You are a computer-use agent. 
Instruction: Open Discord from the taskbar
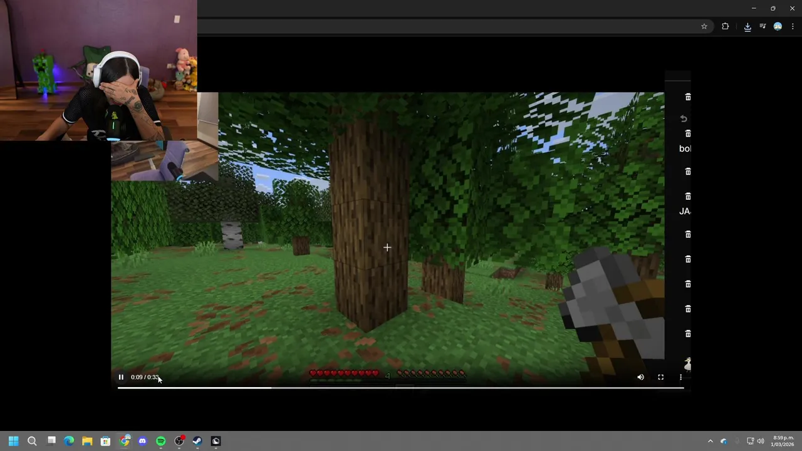coord(142,441)
